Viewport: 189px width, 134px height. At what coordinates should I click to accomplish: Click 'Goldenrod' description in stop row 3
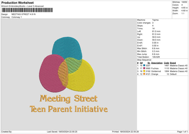pos(156,71)
